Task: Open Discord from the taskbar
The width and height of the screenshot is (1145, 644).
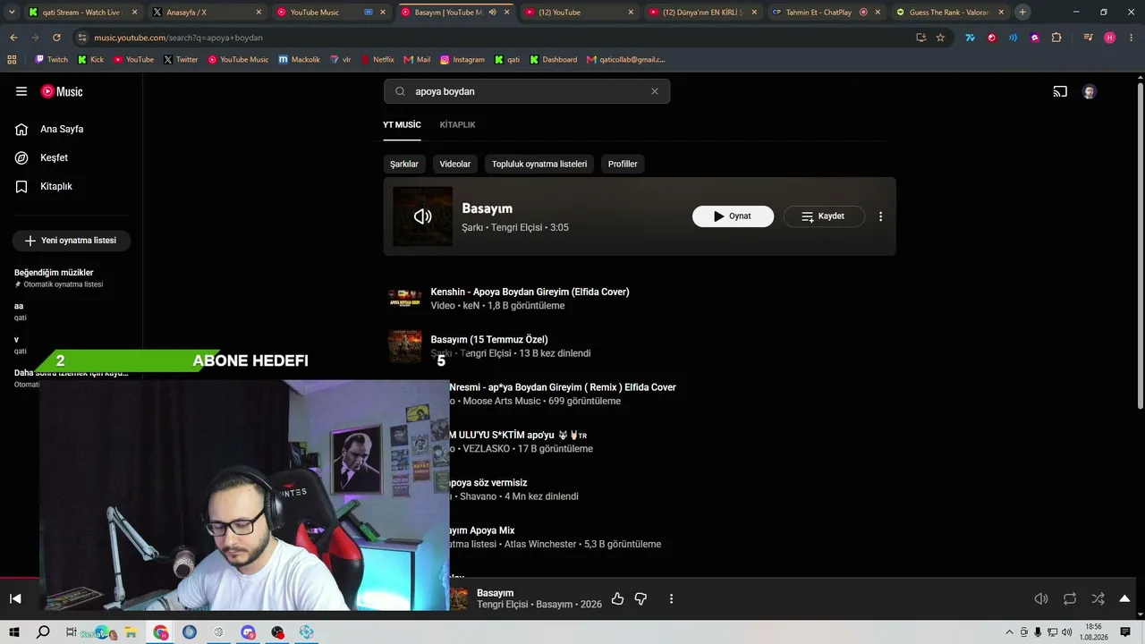Action: coord(248,632)
